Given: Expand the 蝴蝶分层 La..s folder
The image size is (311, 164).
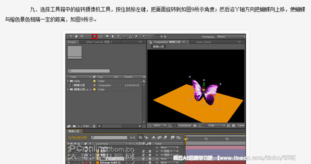Looking at the screenshot, I should click(x=68, y=89).
